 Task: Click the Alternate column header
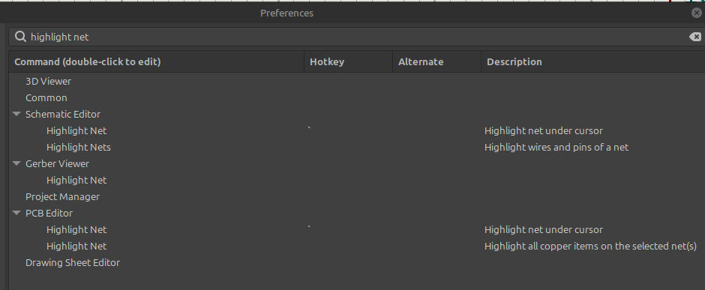point(436,61)
